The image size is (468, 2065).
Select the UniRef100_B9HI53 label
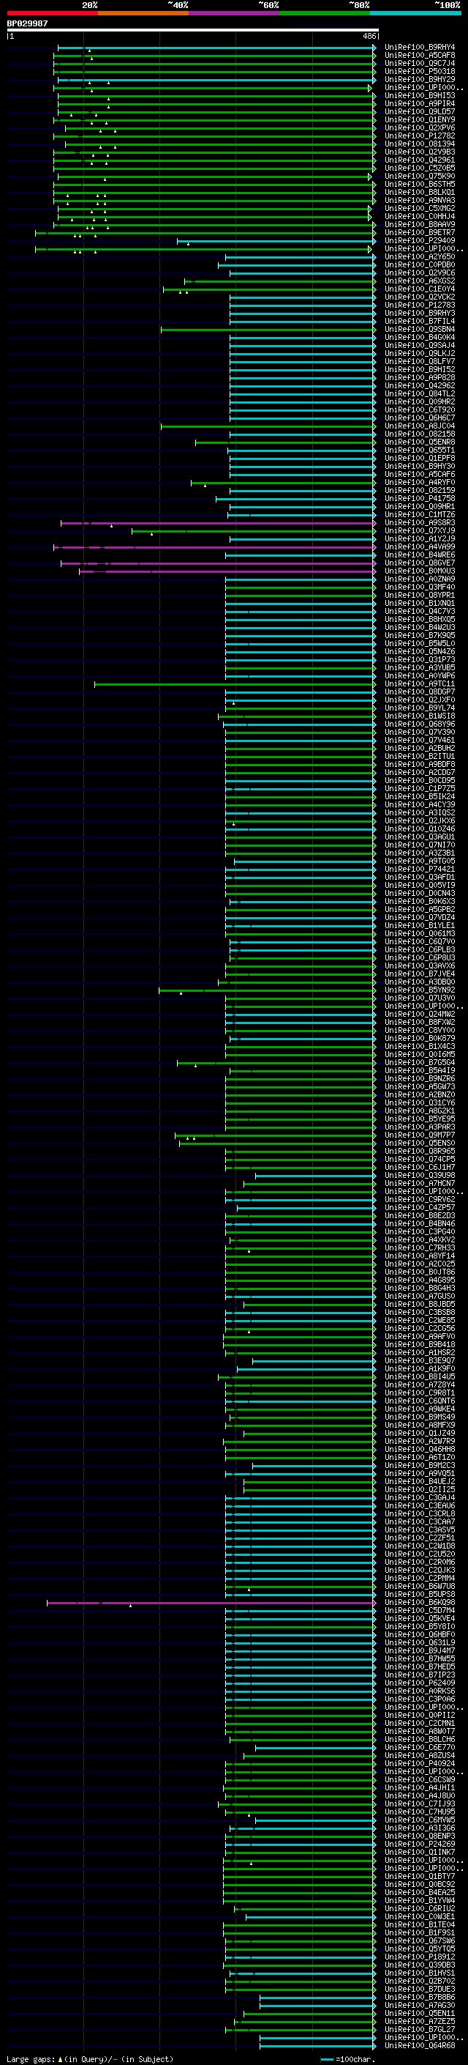pos(420,95)
